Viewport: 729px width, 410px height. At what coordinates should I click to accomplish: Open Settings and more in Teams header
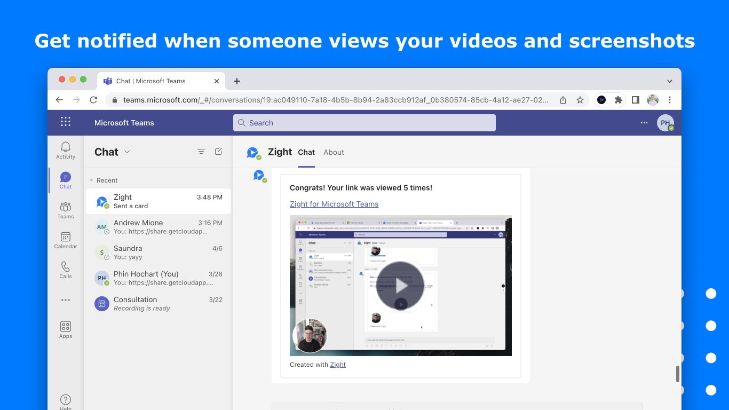pyautogui.click(x=644, y=123)
